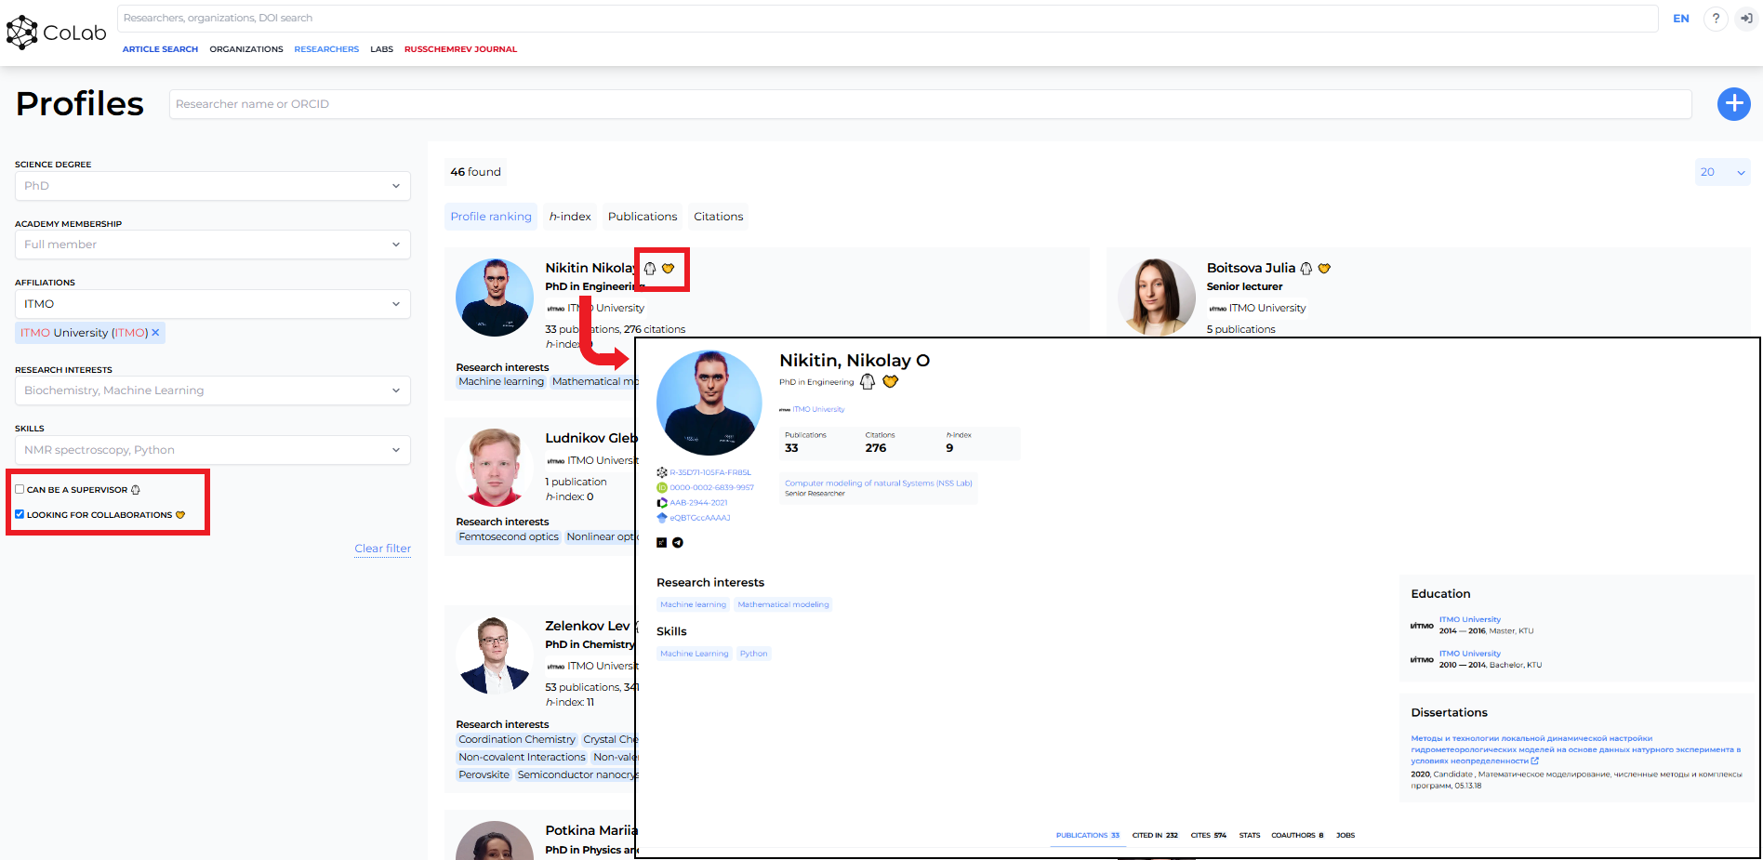The image size is (1763, 860).
Task: Open the help question mark icon
Action: click(1716, 19)
